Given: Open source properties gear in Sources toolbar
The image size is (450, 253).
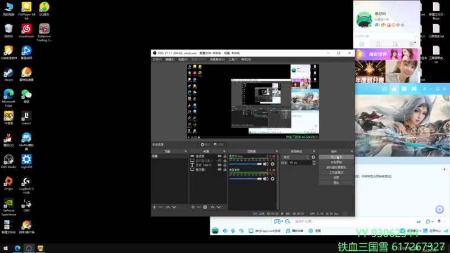Looking at the screenshot, I should click(205, 207).
